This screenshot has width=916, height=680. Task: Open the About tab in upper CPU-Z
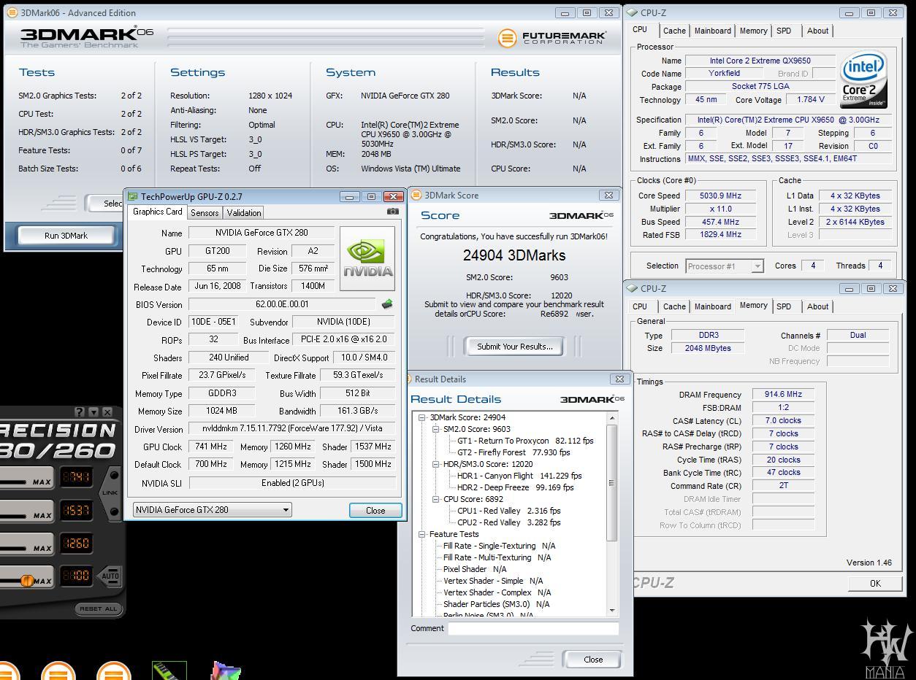[x=817, y=31]
